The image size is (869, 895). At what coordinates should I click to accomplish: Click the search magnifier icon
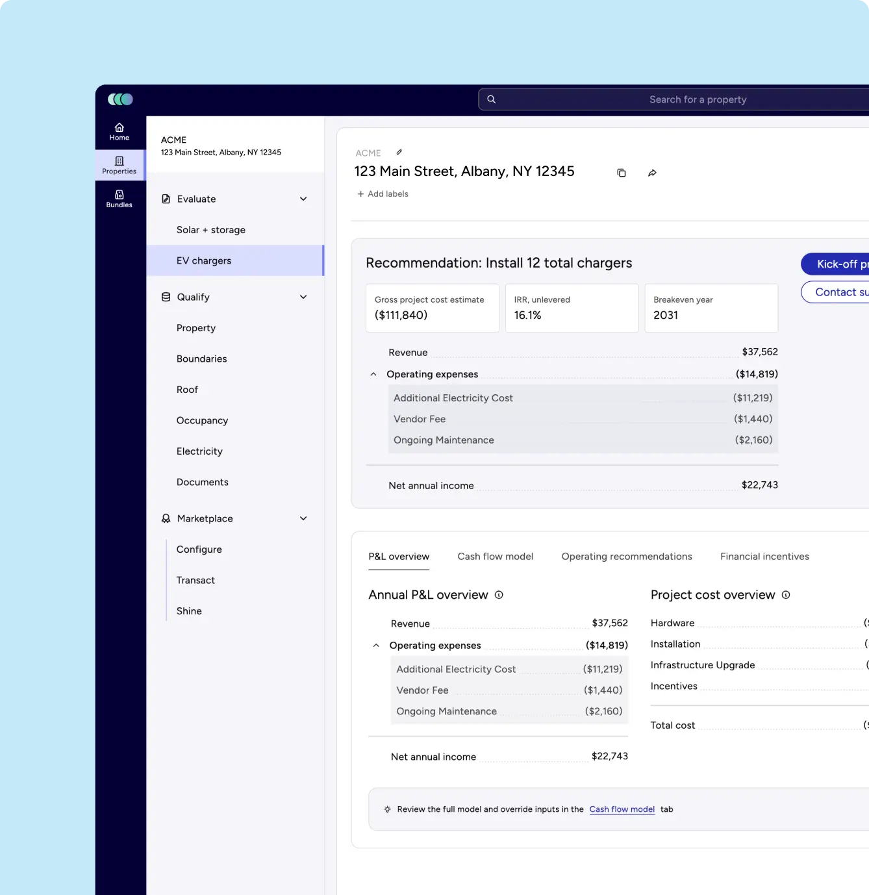pyautogui.click(x=492, y=99)
